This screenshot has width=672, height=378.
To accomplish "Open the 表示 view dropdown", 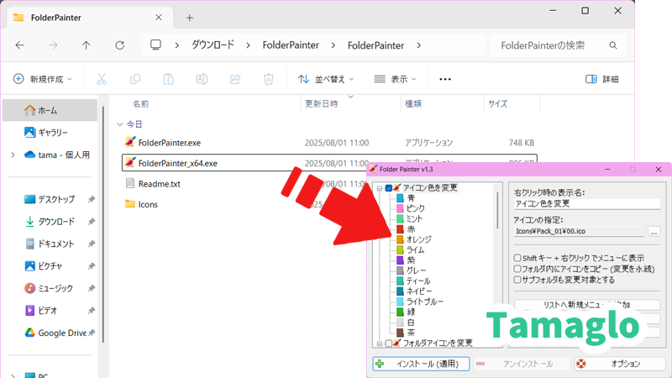I will [x=395, y=79].
